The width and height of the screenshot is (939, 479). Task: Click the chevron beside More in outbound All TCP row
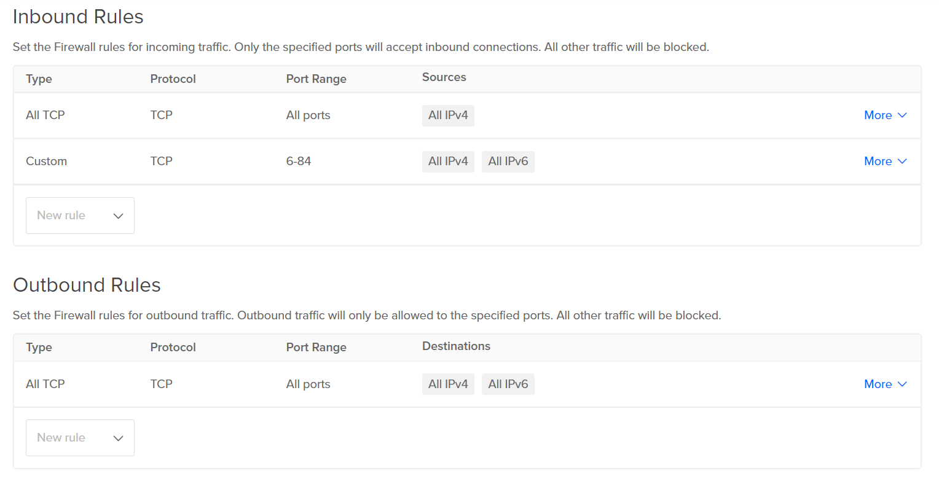[x=902, y=384]
